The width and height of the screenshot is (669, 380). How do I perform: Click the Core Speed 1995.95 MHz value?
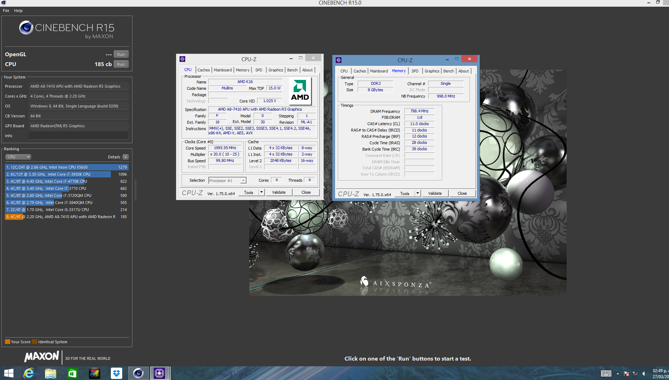[x=225, y=148]
